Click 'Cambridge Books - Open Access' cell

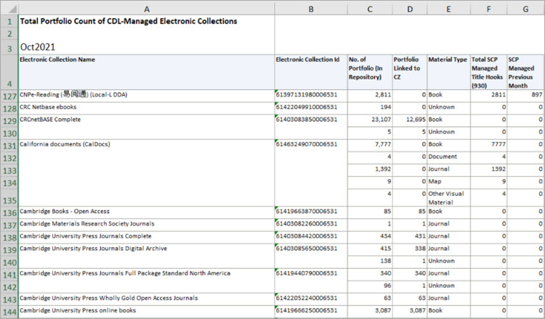pos(146,212)
